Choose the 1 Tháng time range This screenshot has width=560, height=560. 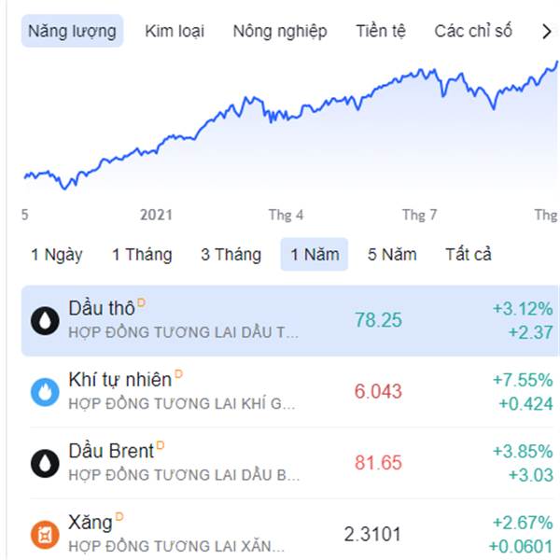[x=142, y=254]
